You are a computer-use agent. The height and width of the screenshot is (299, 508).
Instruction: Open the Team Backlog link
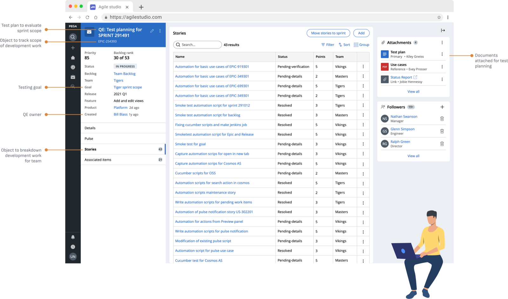point(124,74)
